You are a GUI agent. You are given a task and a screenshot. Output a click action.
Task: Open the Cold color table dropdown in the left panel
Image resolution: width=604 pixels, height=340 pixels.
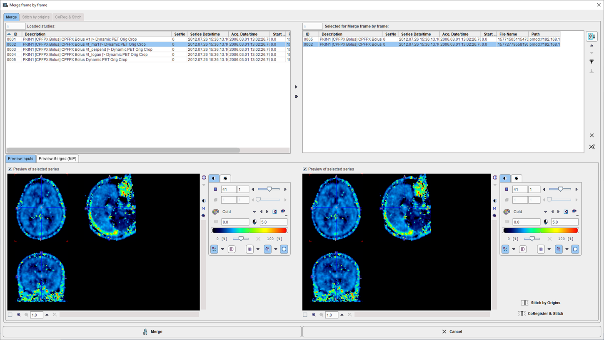[255, 212]
